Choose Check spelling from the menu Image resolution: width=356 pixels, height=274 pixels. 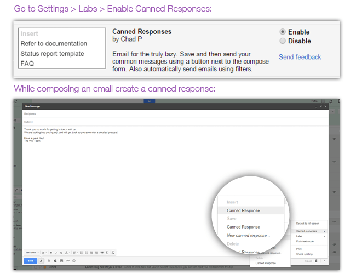click(309, 254)
